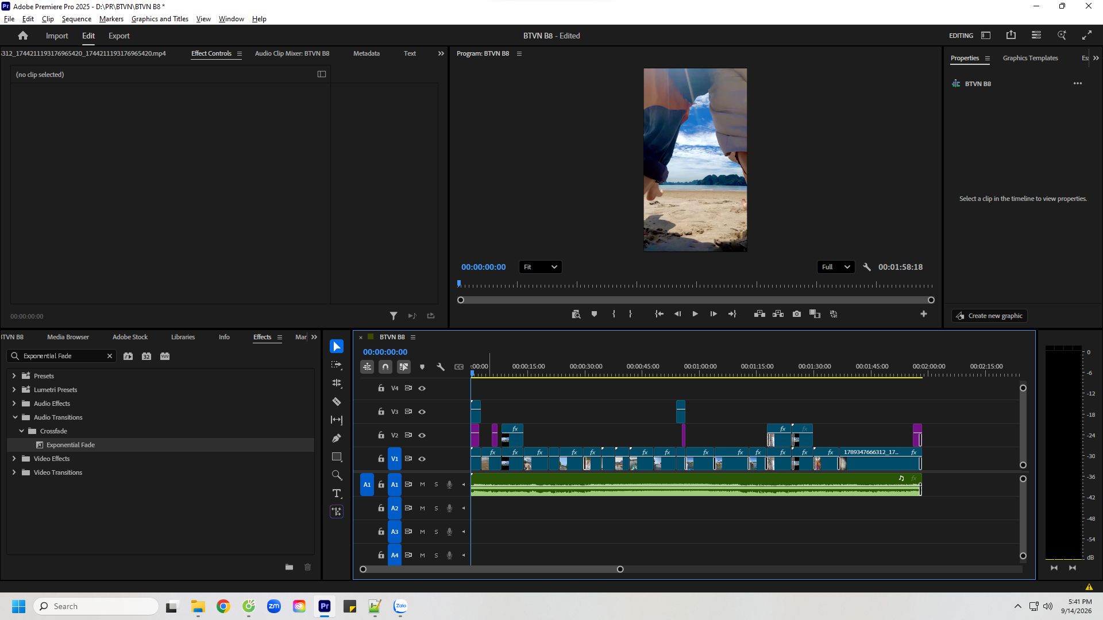1103x620 pixels.
Task: Solo audio track A2
Action: (436, 508)
